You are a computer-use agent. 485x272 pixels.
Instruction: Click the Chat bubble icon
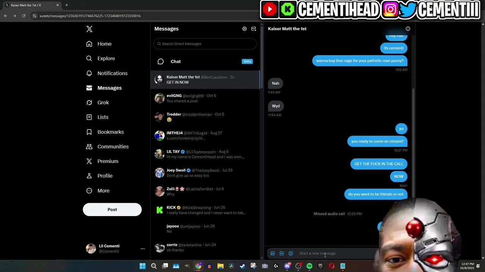(161, 62)
